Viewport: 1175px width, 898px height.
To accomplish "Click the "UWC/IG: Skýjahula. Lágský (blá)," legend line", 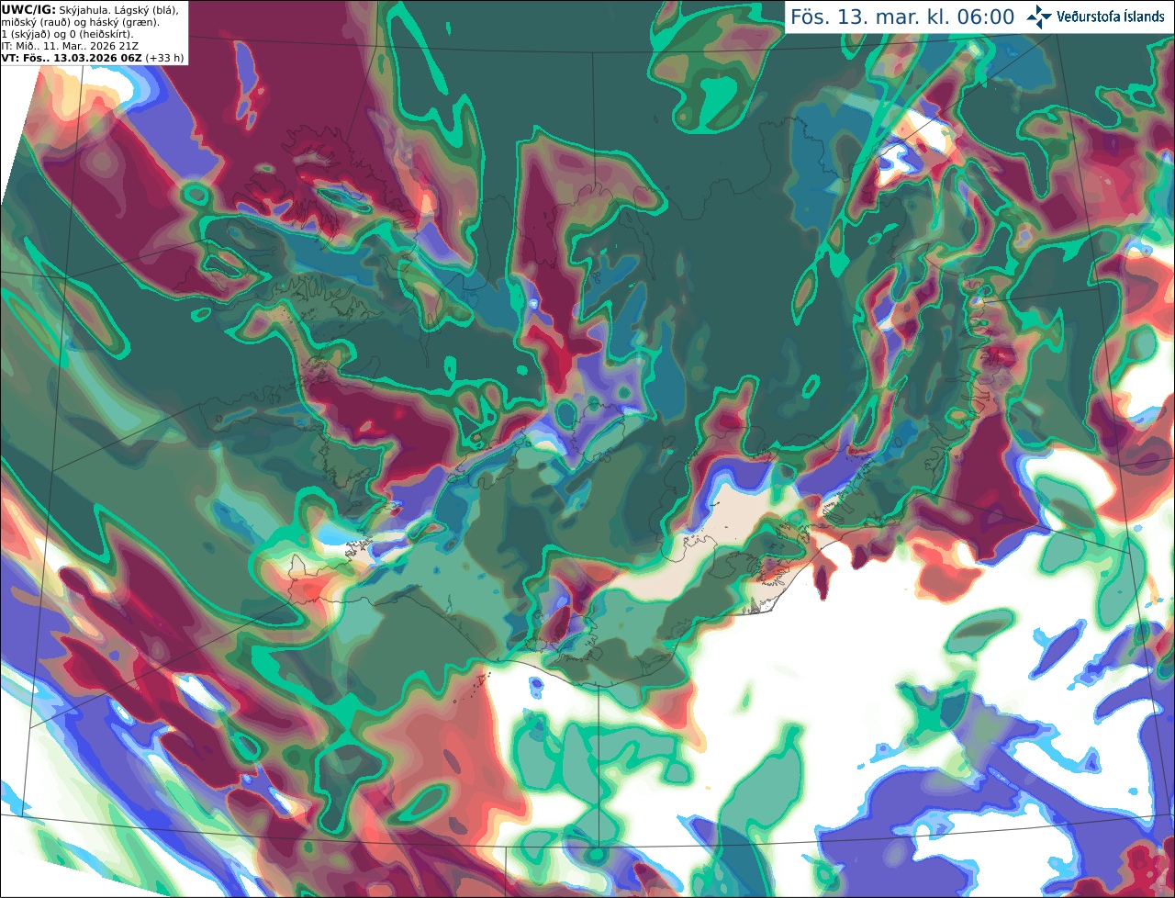I will pos(89,9).
